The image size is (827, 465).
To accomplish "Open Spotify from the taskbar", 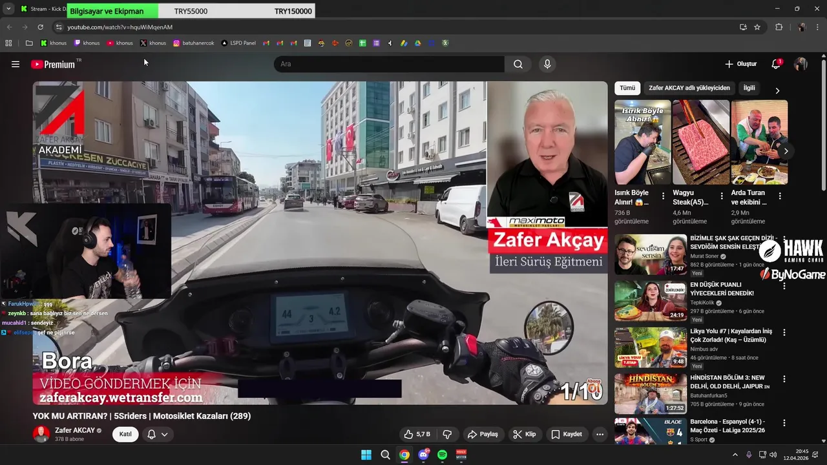I will 442,455.
